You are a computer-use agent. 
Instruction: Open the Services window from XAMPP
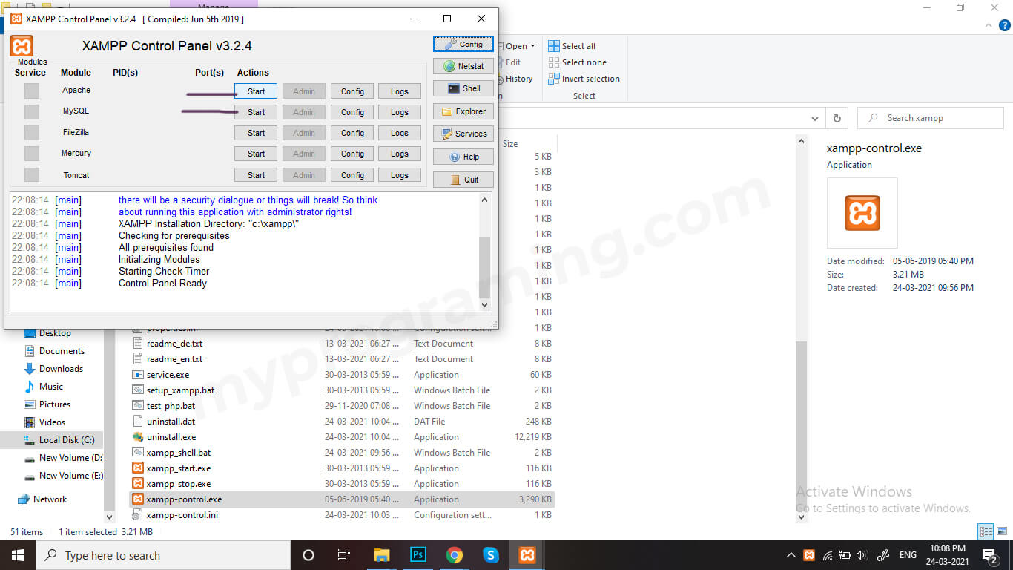pos(463,134)
